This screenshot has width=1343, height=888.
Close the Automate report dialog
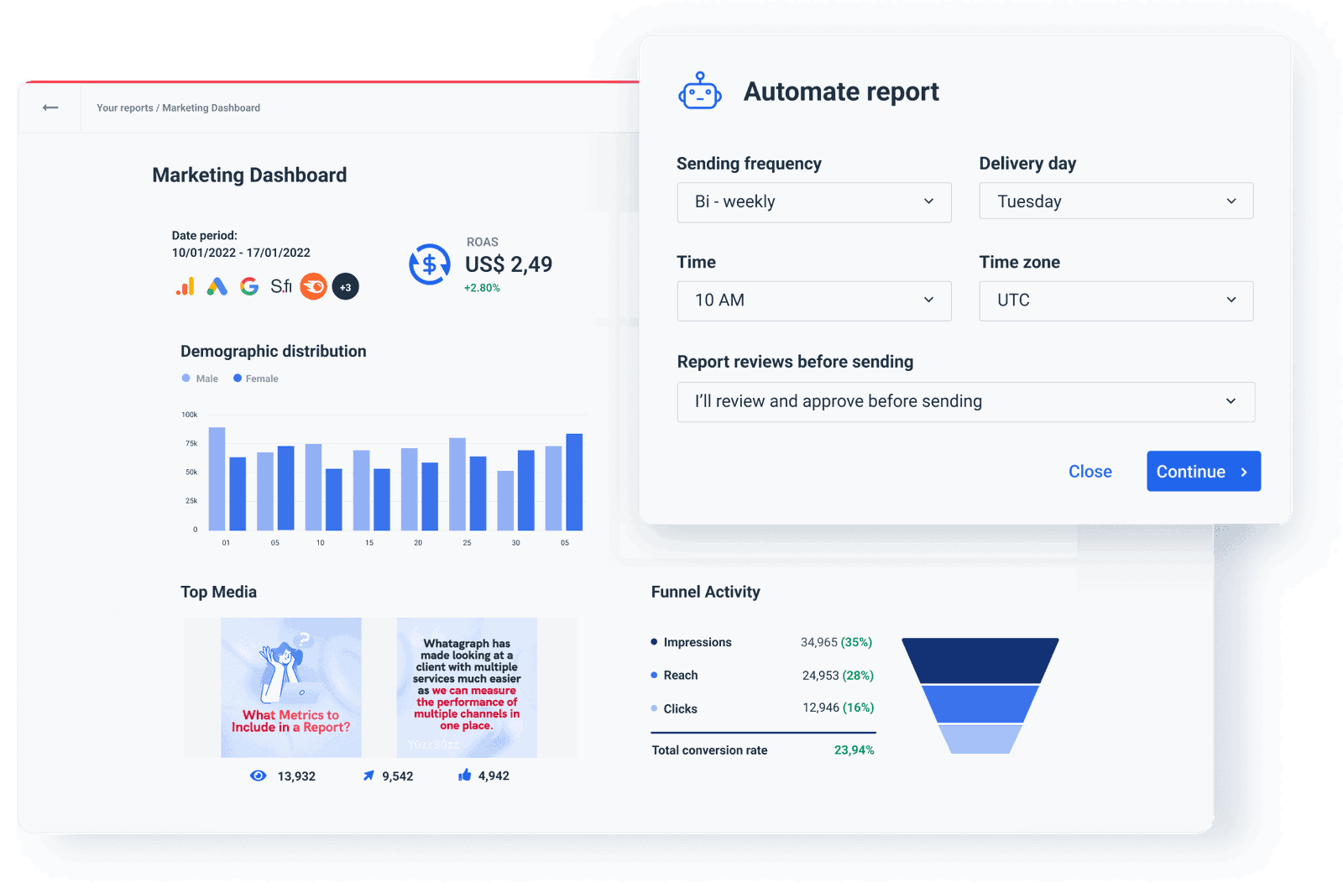(x=1090, y=471)
